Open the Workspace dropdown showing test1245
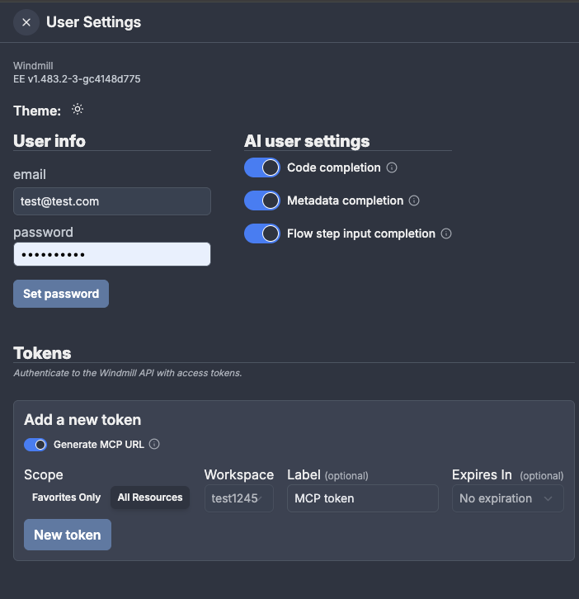Screen dimensions: 579x599 click(238, 498)
